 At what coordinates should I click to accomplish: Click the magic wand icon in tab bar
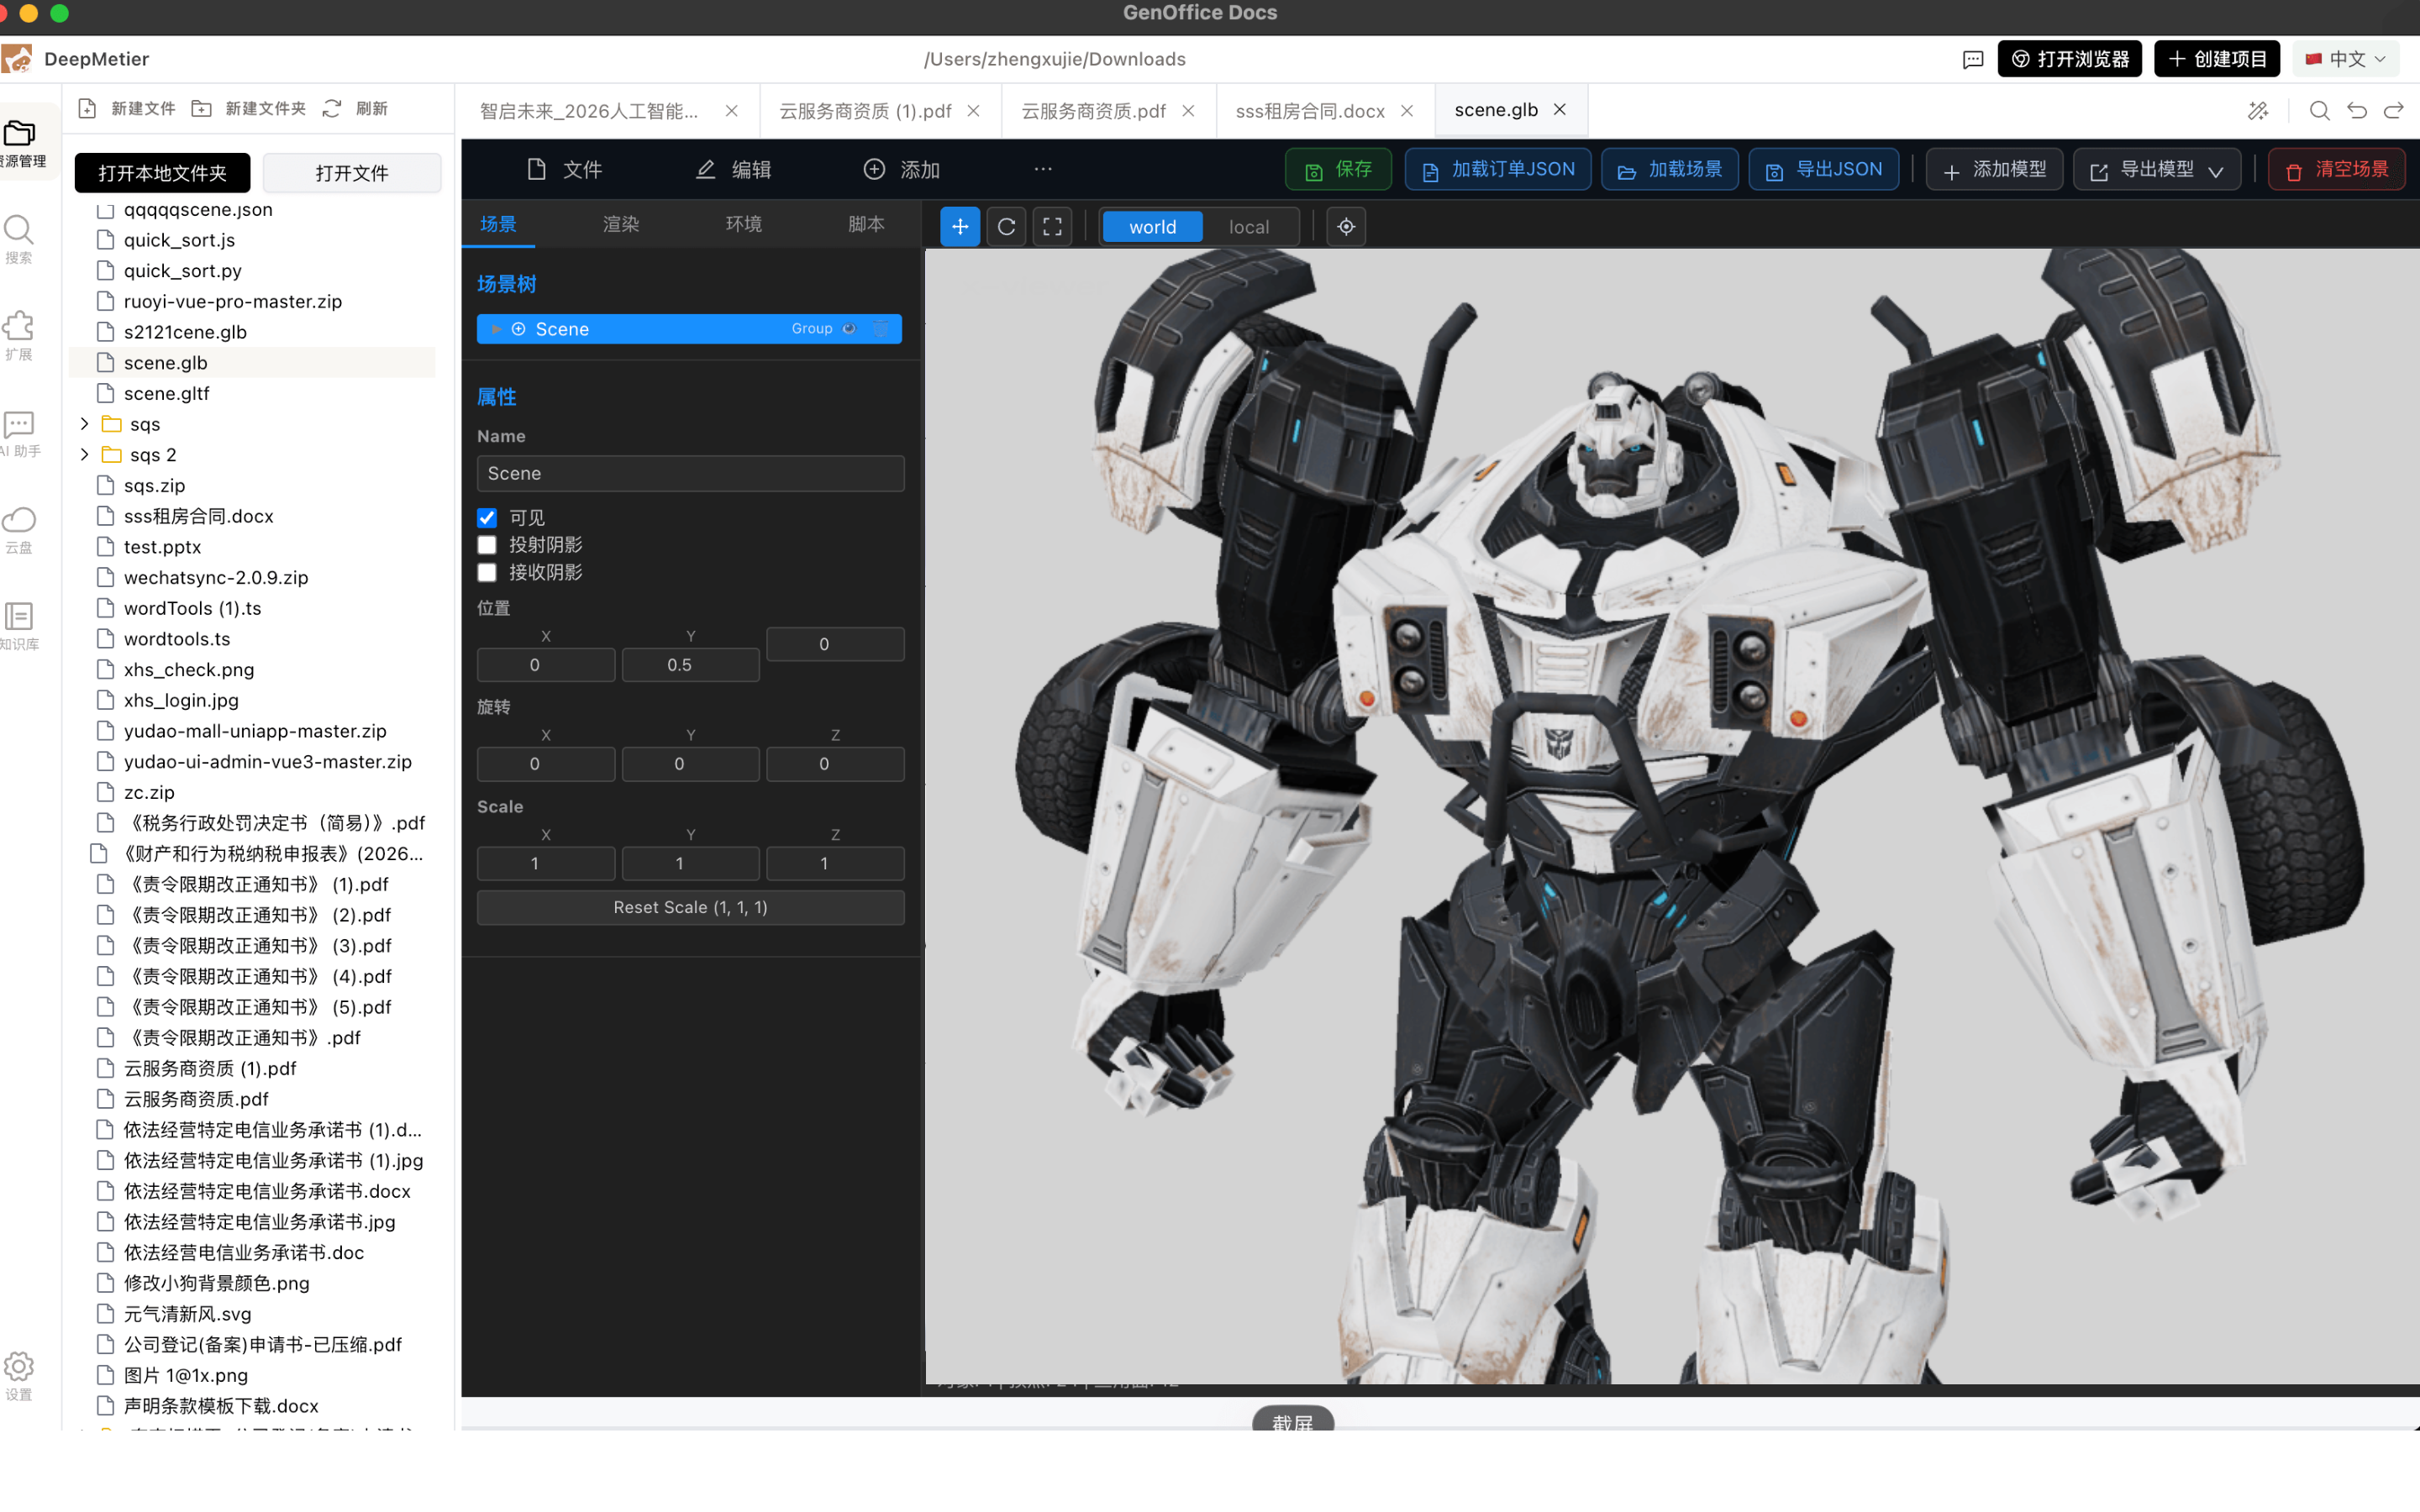click(2258, 111)
